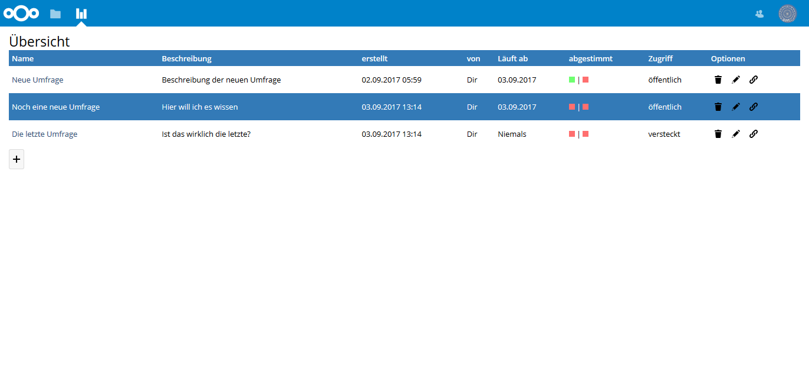
Task: Click expiry '03.09.2017' in 'Neue Umfrage' row
Action: pyautogui.click(x=517, y=80)
